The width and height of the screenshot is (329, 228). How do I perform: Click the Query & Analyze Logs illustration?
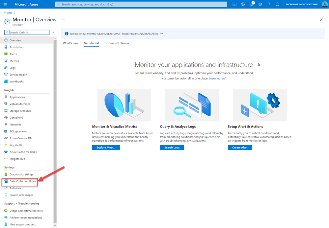(192, 105)
